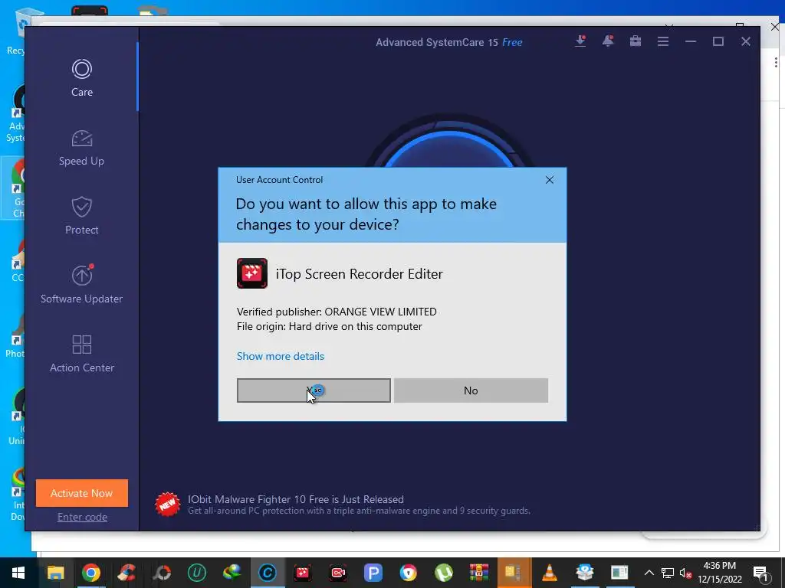Open Software Updater in sidebar
Image resolution: width=785 pixels, height=588 pixels.
click(x=81, y=284)
